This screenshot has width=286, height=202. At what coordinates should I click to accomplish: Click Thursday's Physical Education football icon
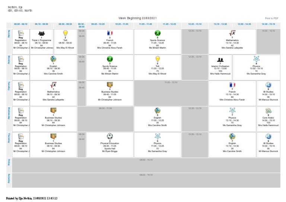109,136
